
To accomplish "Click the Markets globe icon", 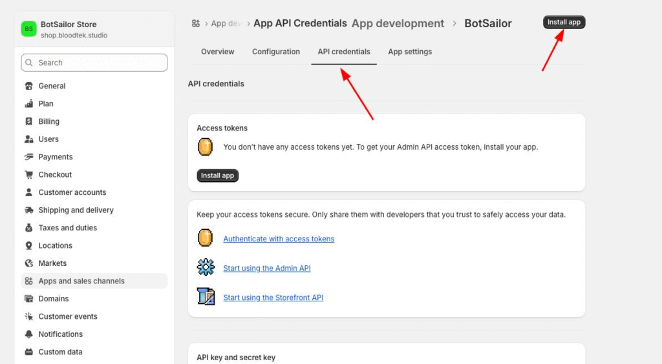I will [x=28, y=263].
